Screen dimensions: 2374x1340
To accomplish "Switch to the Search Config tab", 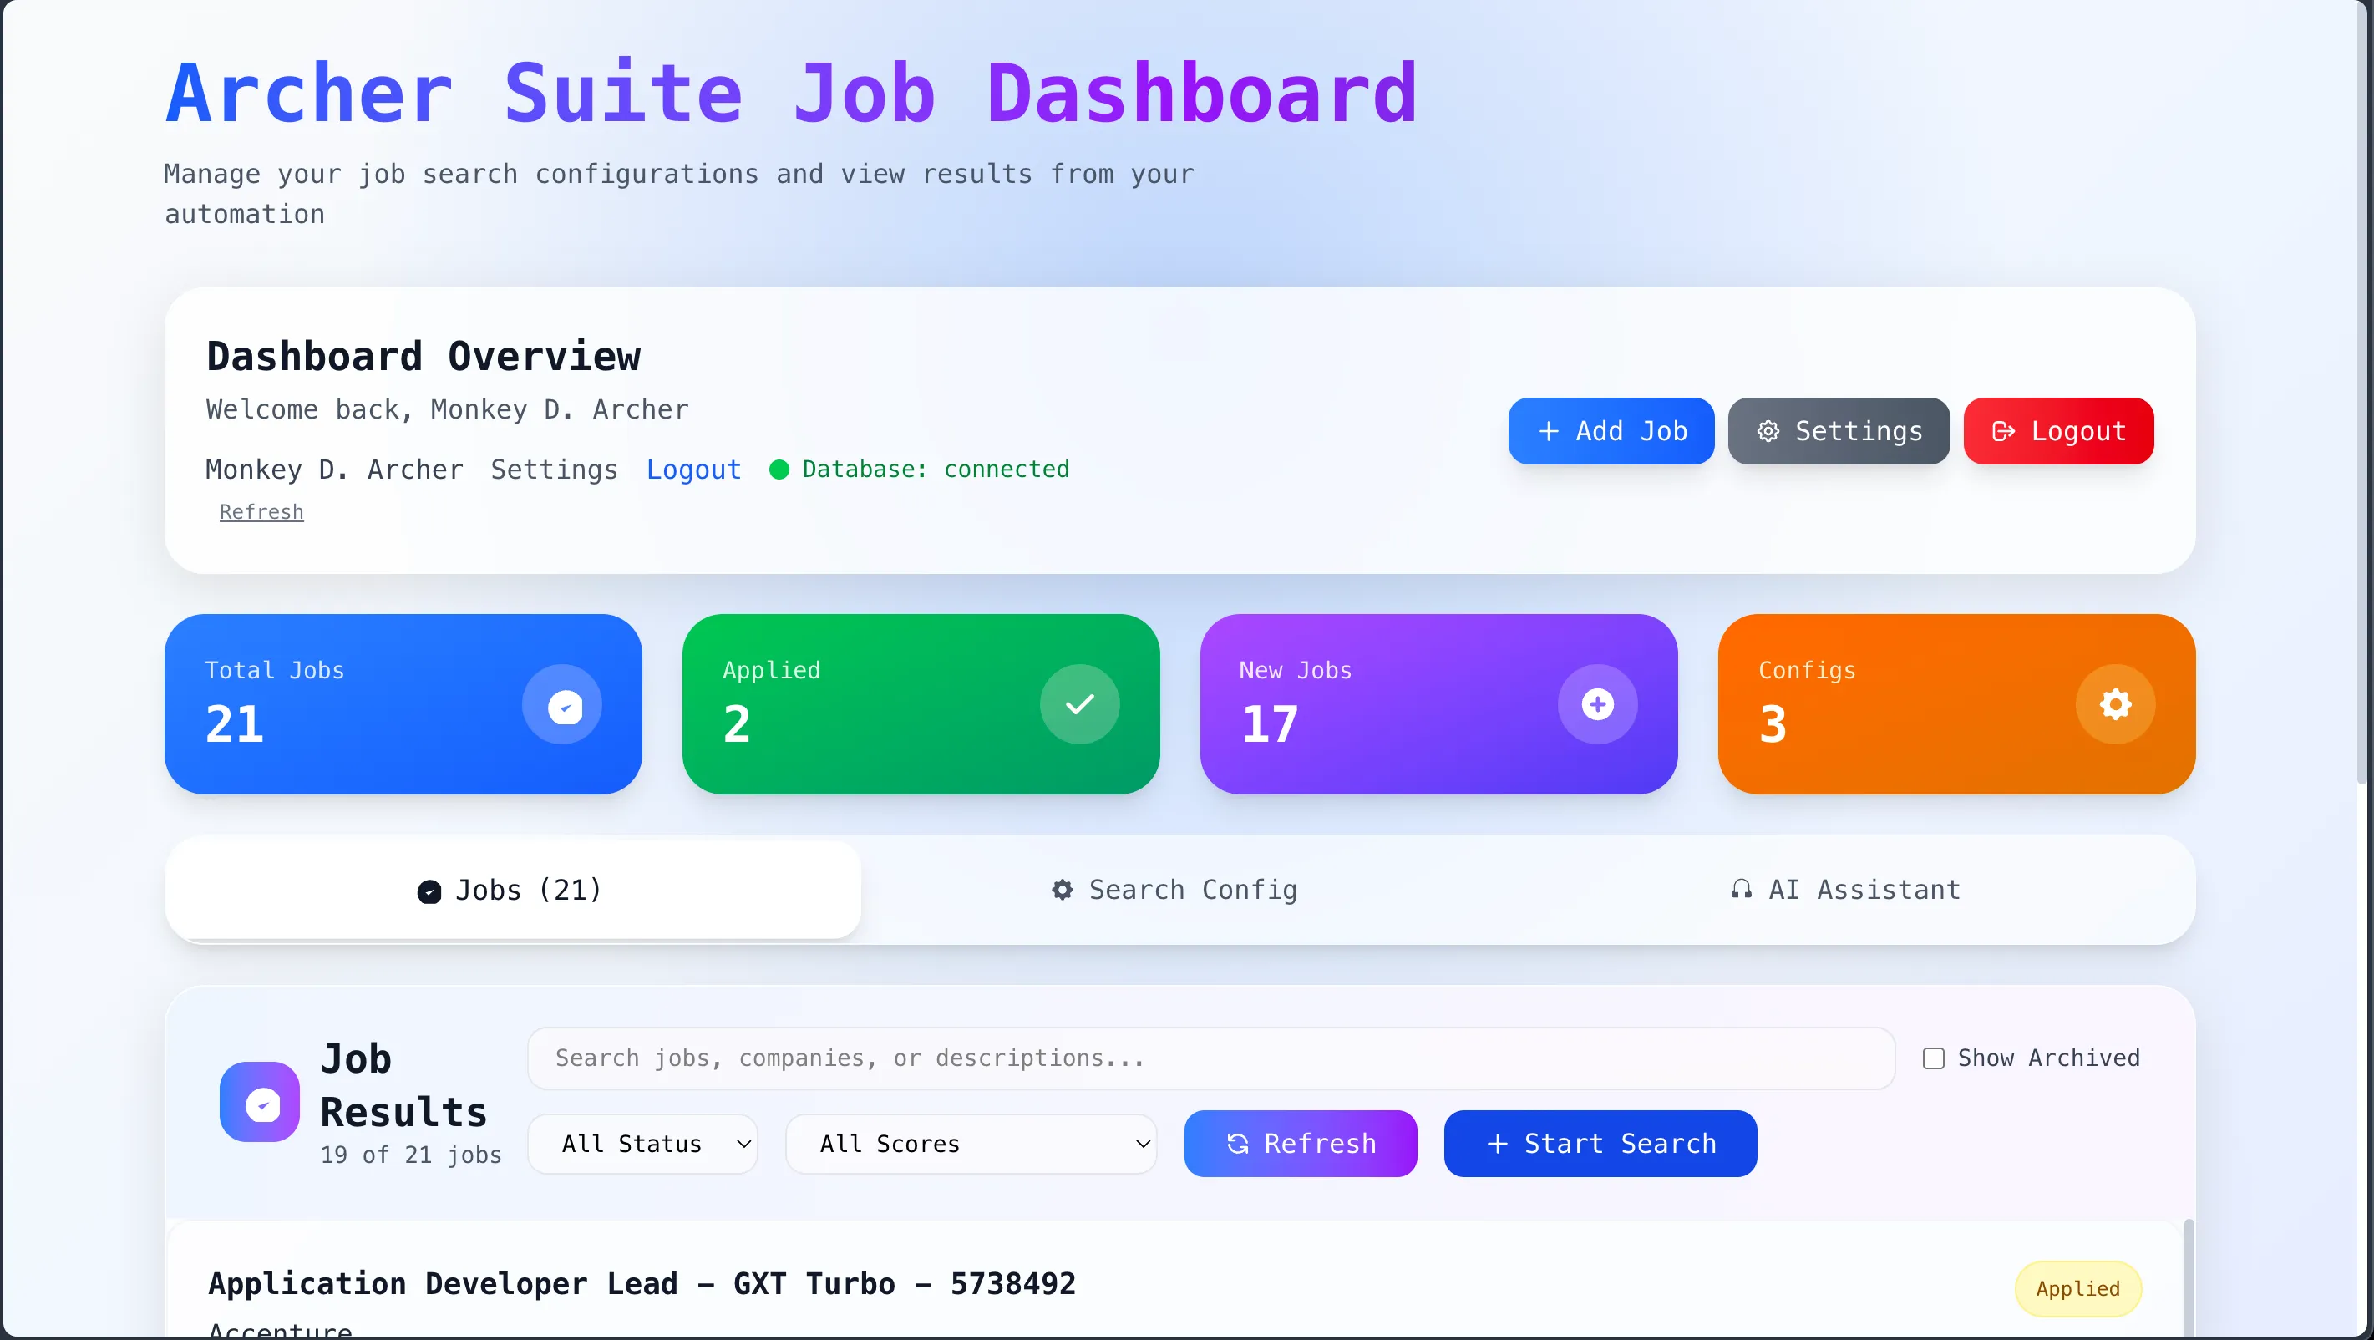I will (x=1175, y=891).
